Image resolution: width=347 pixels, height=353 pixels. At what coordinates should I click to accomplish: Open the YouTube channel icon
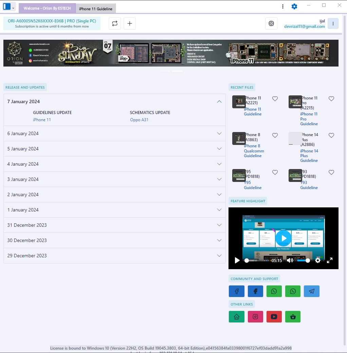(274, 317)
